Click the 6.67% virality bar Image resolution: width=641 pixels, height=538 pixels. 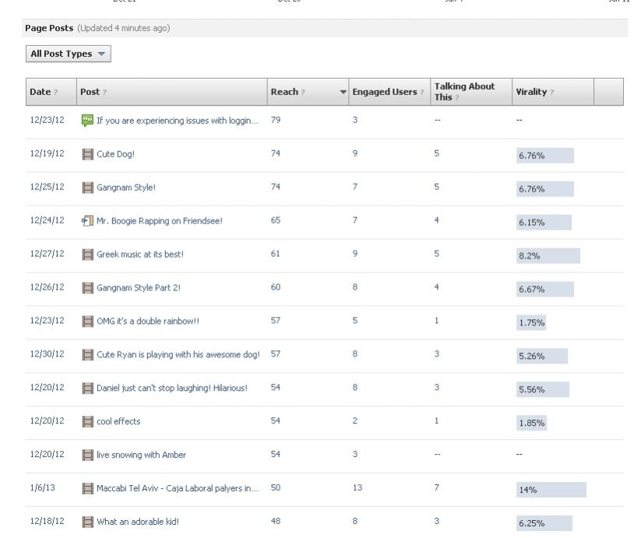(x=545, y=289)
